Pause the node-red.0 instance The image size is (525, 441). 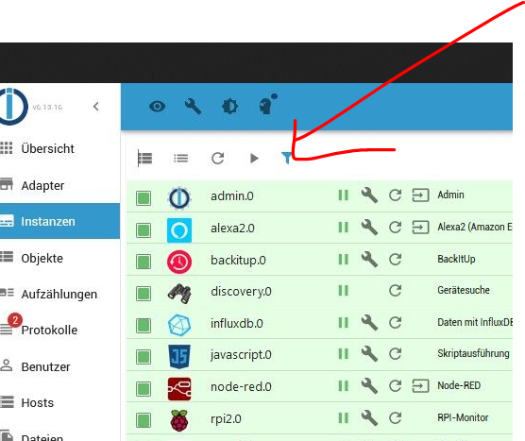pos(343,385)
